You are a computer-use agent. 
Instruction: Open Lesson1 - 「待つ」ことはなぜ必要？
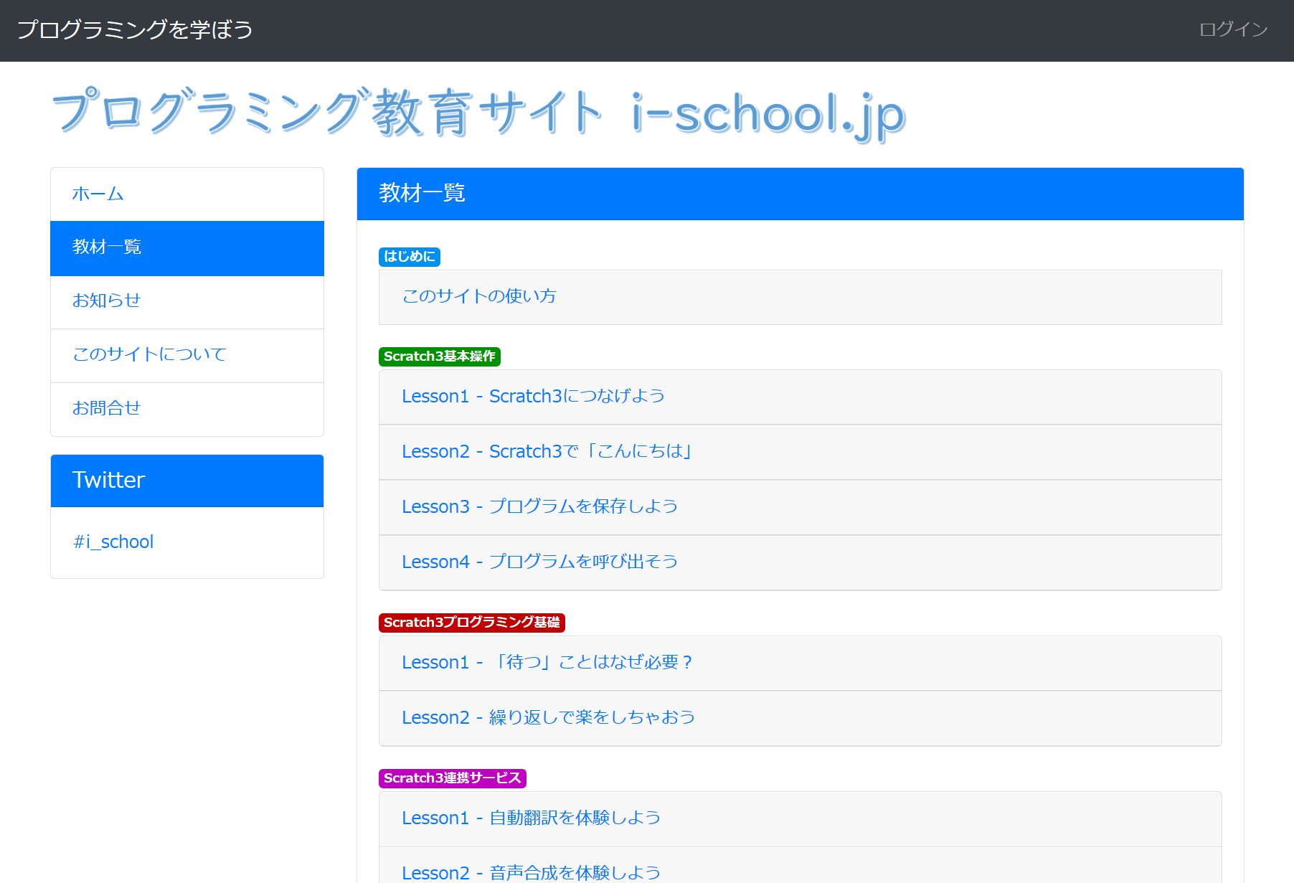tap(801, 664)
